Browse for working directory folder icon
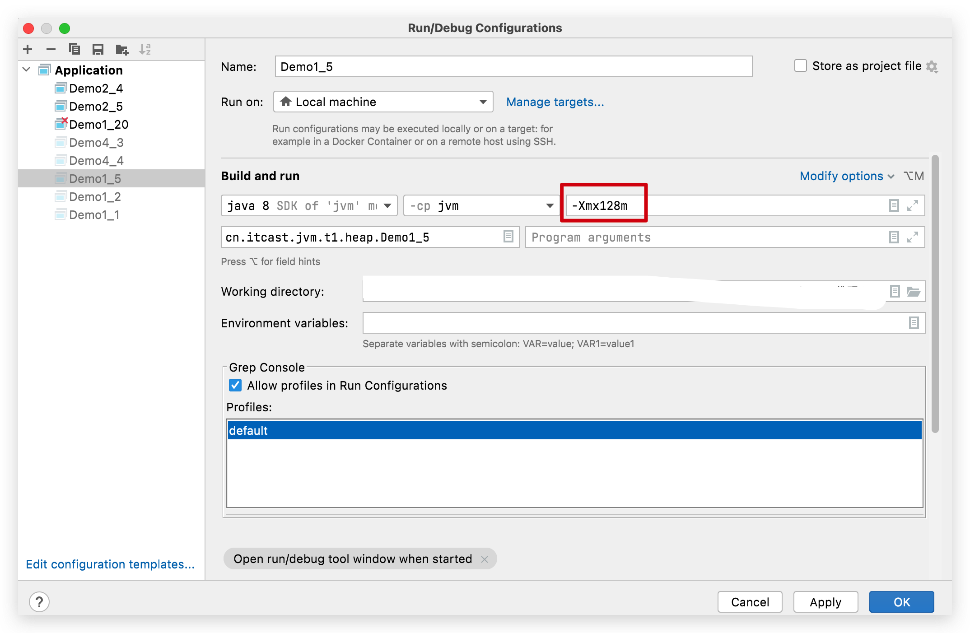Image resolution: width=970 pixels, height=633 pixels. coord(914,292)
